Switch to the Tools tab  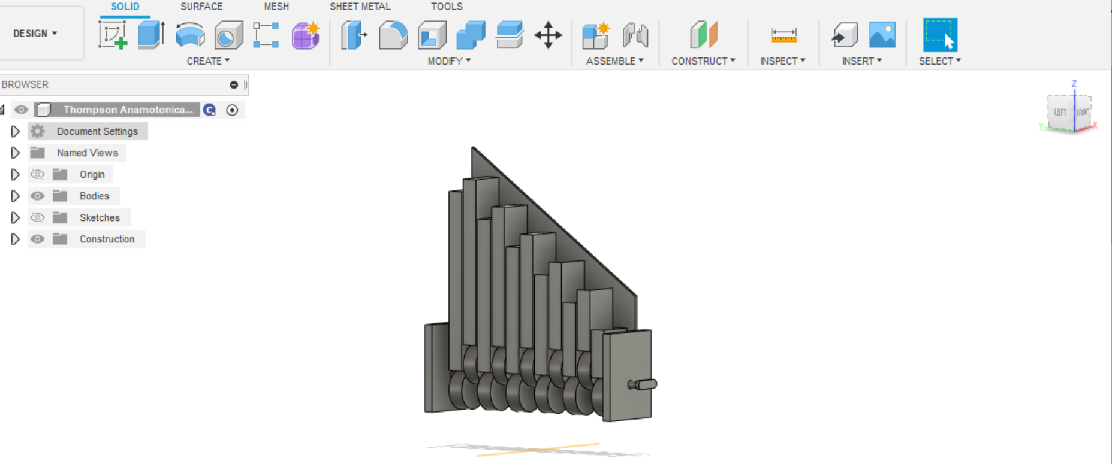pyautogui.click(x=447, y=7)
